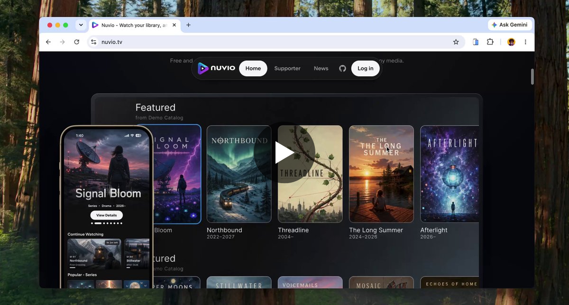Open the Afterlight poster
This screenshot has height=305, width=569.
tap(450, 174)
